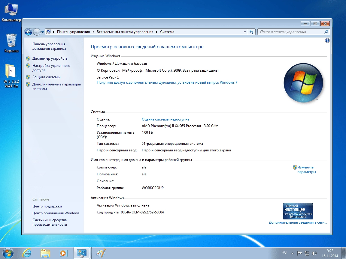346x259 pixels.
Task: Go to Панель управления - домашняя страница
Action: (50, 46)
